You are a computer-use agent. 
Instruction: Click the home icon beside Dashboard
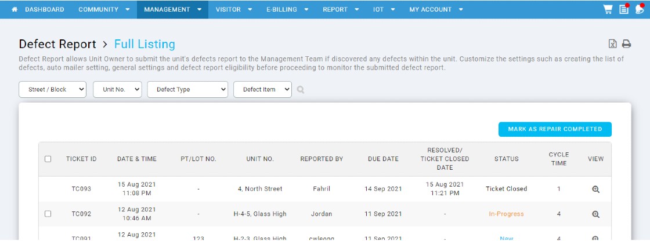coord(15,9)
